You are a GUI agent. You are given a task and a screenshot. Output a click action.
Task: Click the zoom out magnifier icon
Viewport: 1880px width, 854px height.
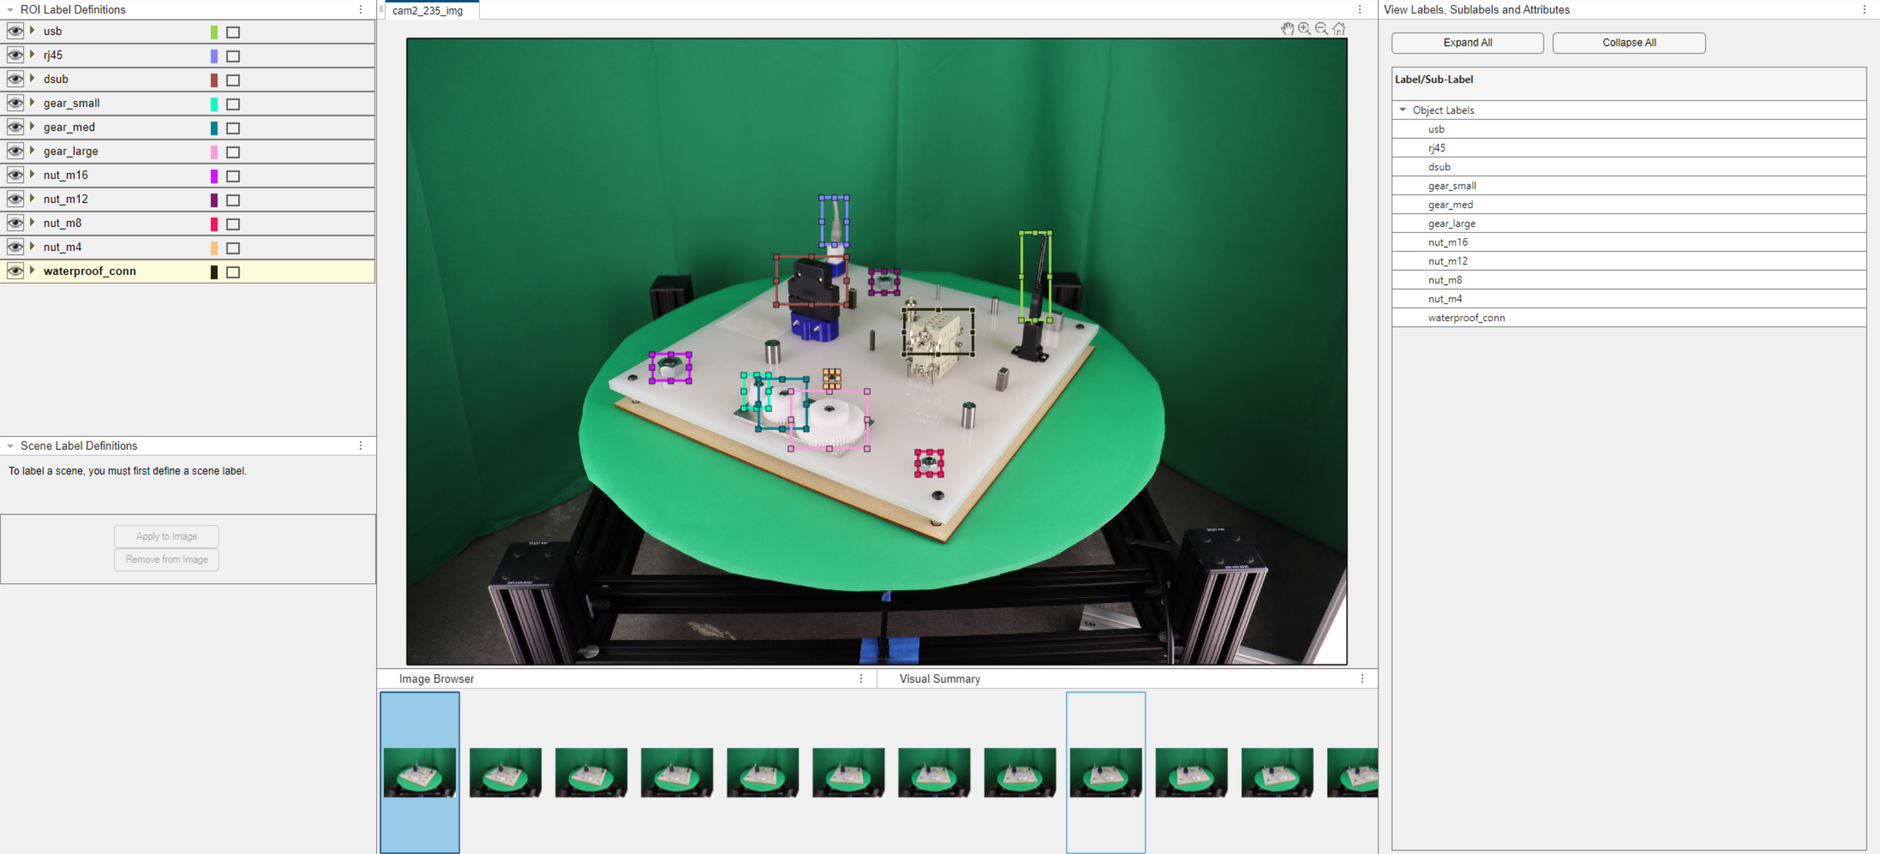(x=1322, y=28)
